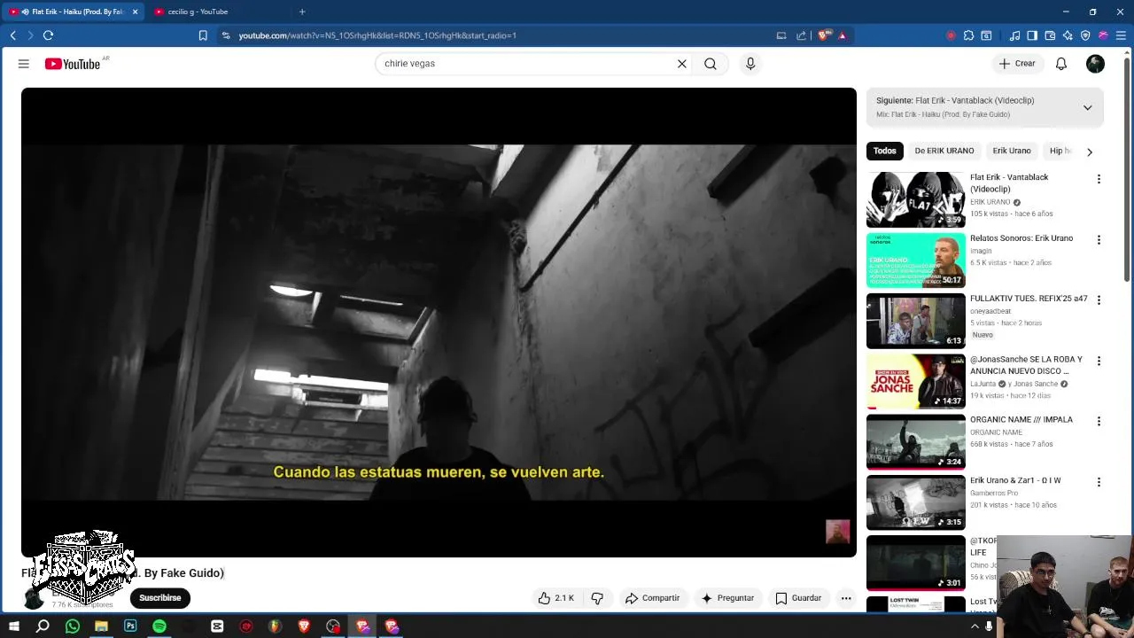Screen dimensions: 1134x638
Task: Select the 'De ERIK URANO' chip
Action: coord(944,151)
